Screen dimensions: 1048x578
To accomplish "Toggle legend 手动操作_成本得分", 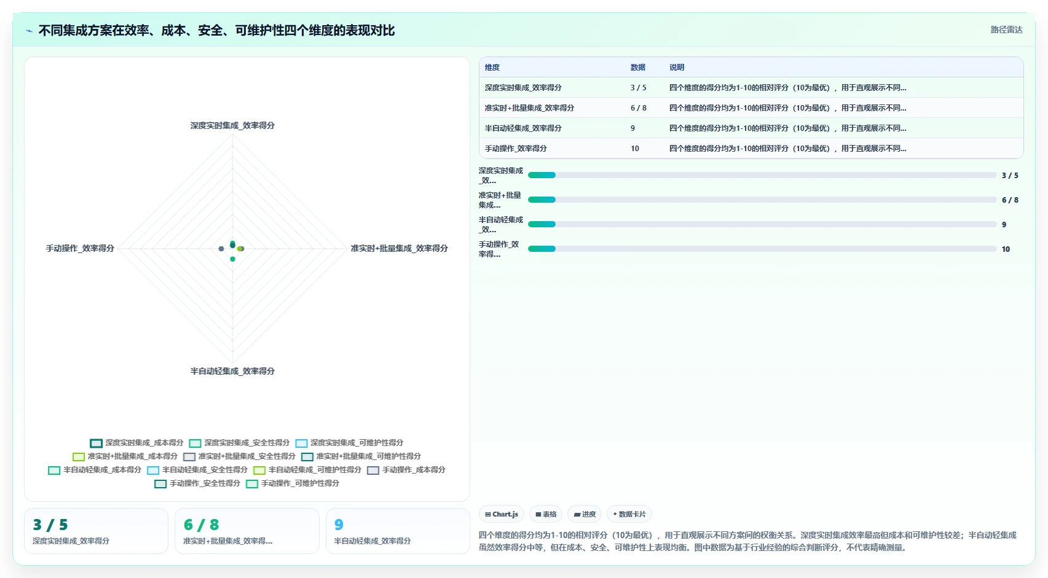I will (406, 470).
